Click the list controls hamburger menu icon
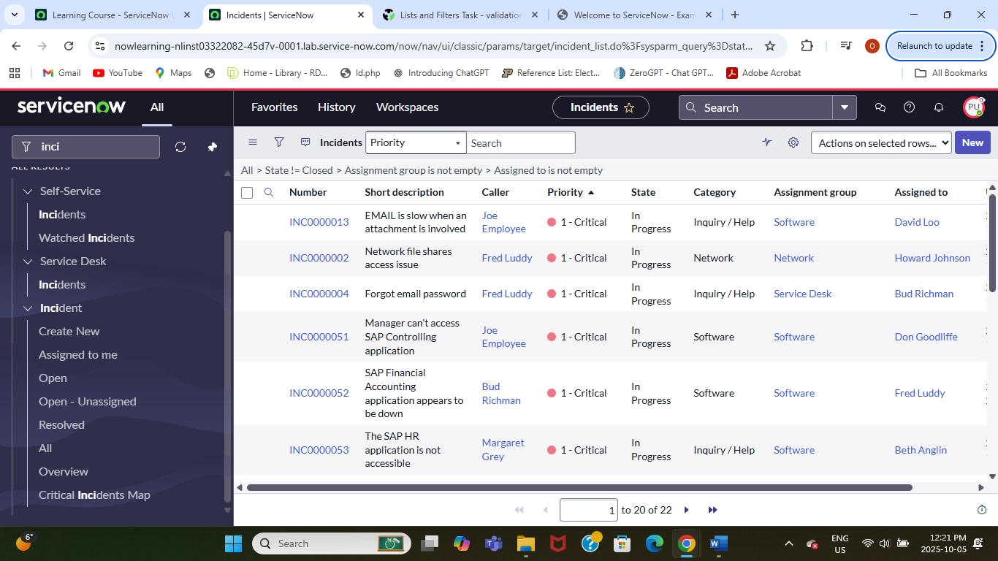Screen dimensions: 998x561 [253, 142]
